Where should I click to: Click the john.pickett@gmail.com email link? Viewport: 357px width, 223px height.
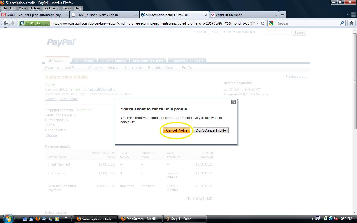(101, 89)
